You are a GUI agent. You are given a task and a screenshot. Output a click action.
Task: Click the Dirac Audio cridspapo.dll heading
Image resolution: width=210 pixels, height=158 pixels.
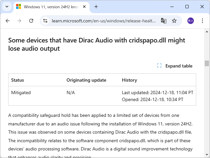click(96, 44)
